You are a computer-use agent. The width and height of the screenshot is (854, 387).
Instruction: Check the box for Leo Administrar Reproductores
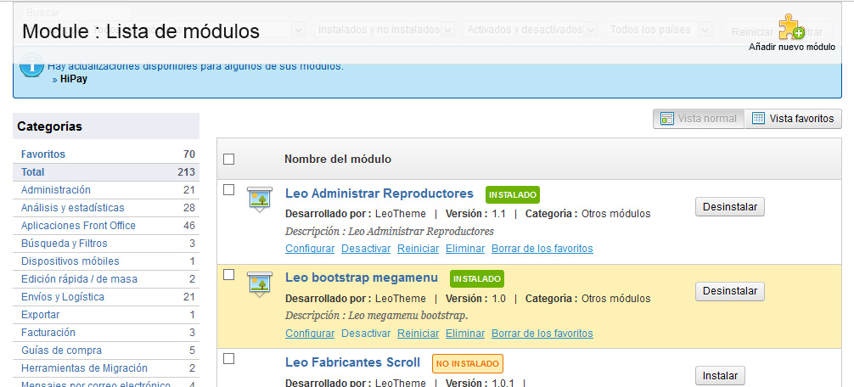coord(229,189)
